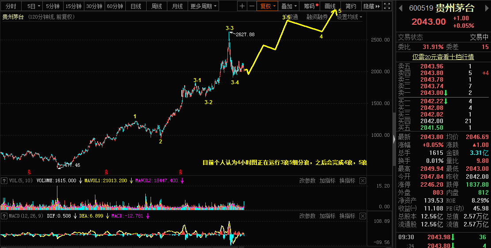Click 09:30 trade tick row
The width and height of the screenshot is (491, 248).
click(443, 237)
